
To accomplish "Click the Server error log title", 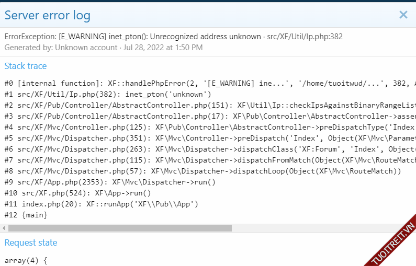I will click(48, 15).
